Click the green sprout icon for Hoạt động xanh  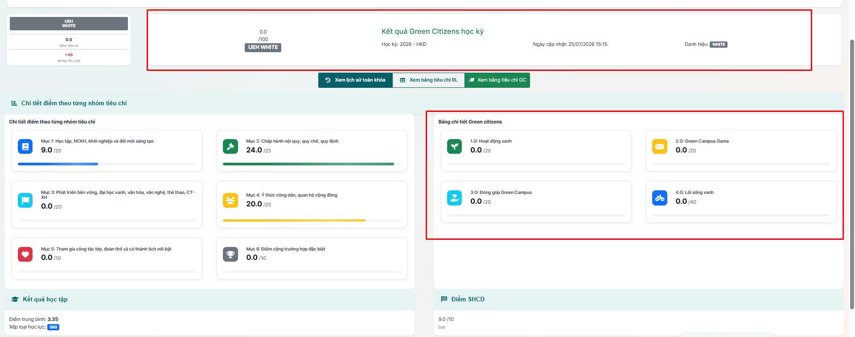[x=454, y=146]
